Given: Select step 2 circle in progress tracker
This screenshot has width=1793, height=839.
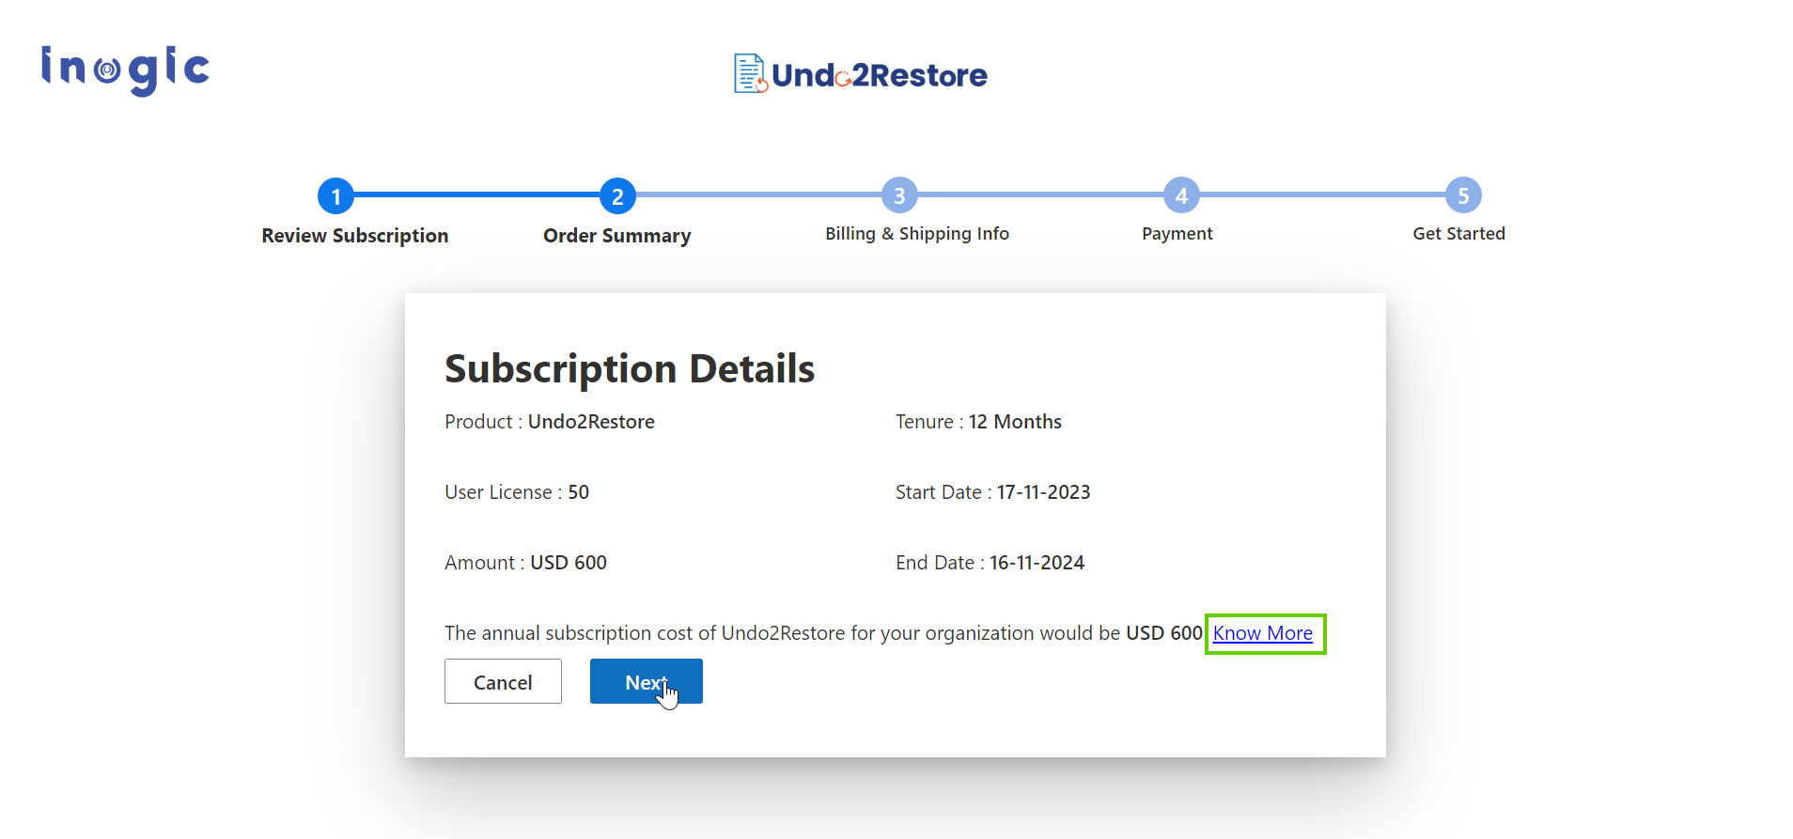Looking at the screenshot, I should [x=617, y=196].
